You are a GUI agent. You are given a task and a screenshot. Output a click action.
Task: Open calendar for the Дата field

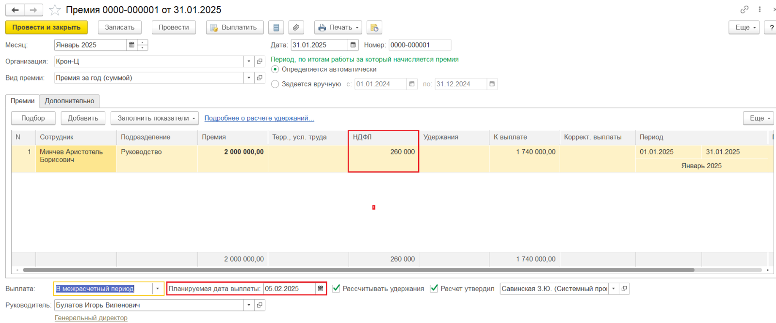coord(353,45)
